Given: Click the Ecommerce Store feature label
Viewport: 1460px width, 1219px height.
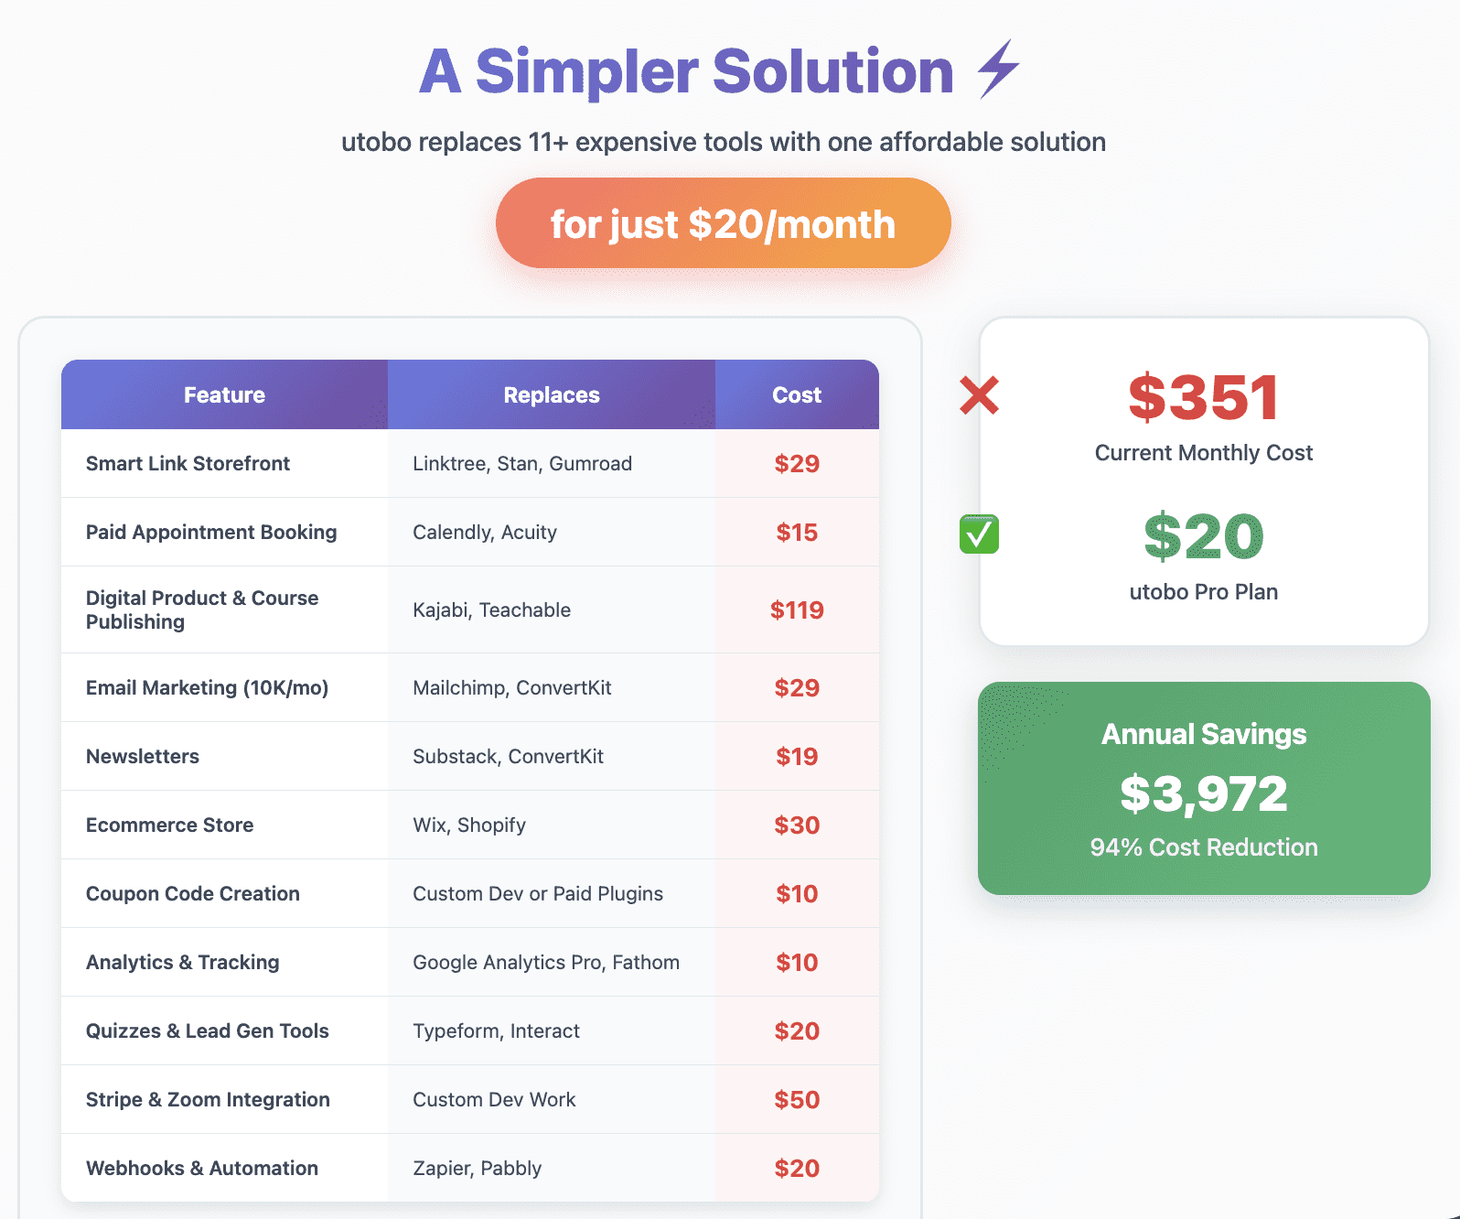Looking at the screenshot, I should [x=170, y=825].
